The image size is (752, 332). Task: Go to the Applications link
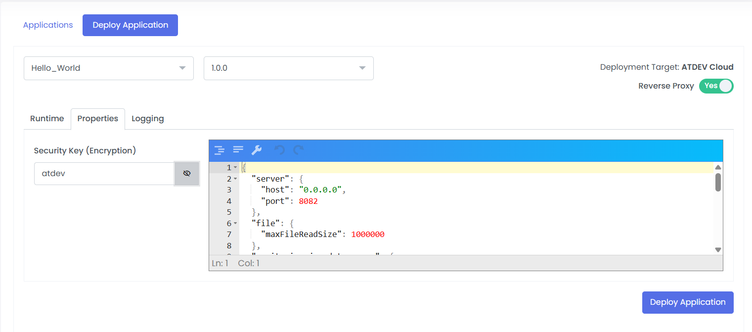coord(48,25)
